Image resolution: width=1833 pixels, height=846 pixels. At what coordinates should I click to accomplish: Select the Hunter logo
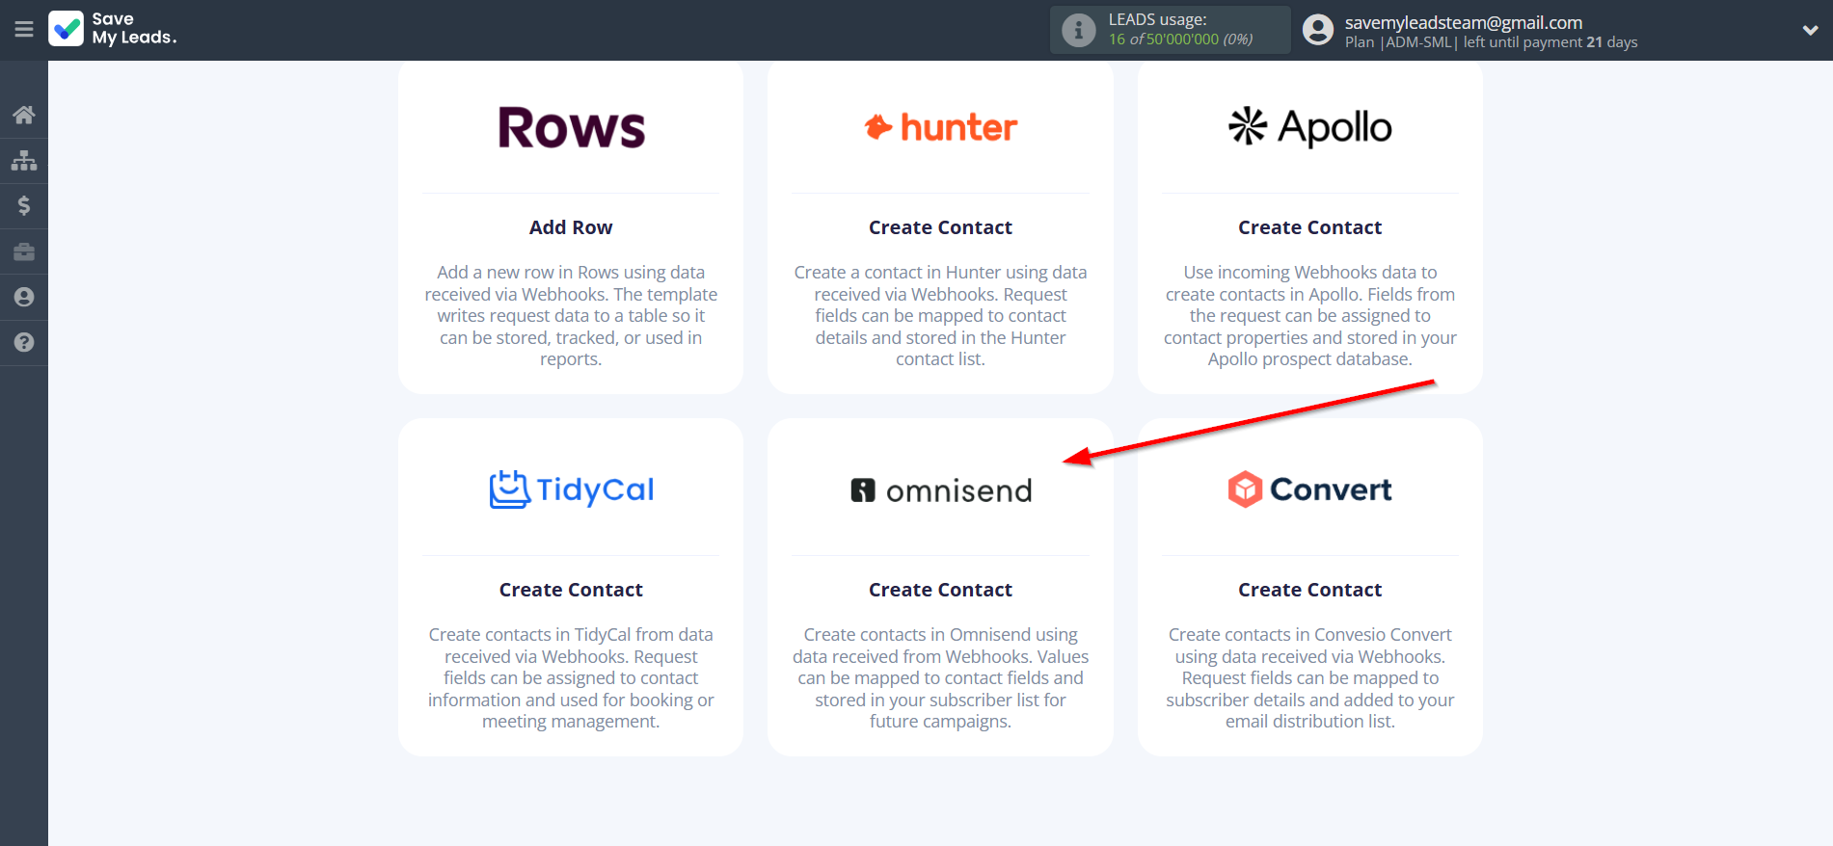point(940,127)
